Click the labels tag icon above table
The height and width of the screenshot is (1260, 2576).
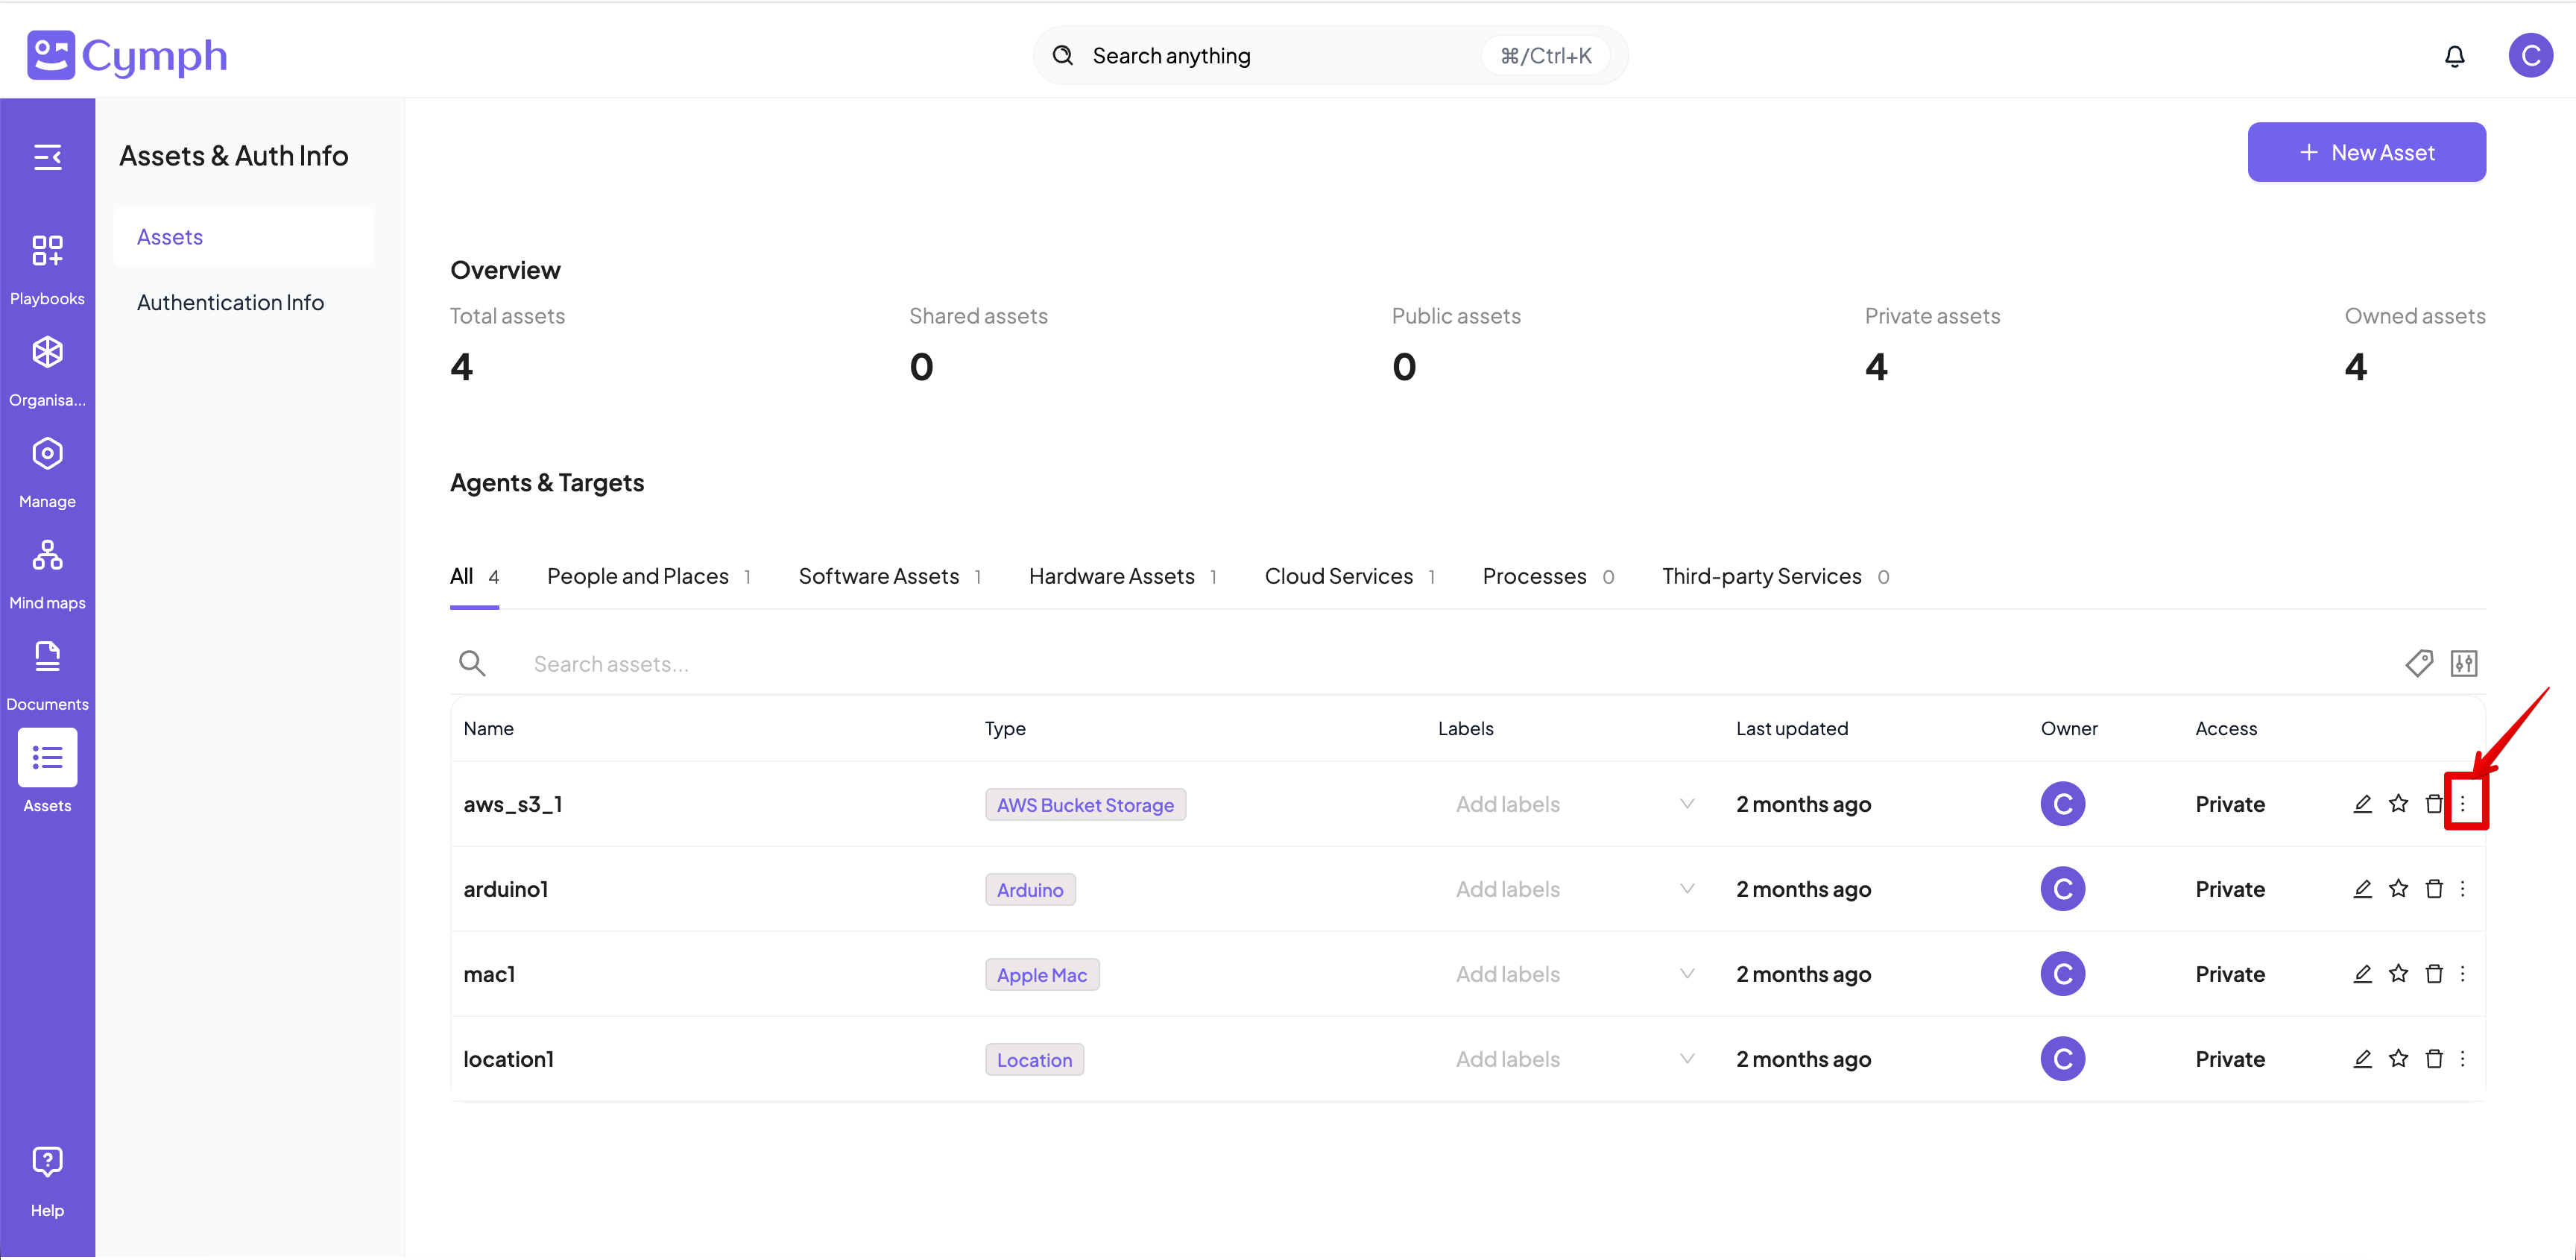click(x=2418, y=663)
